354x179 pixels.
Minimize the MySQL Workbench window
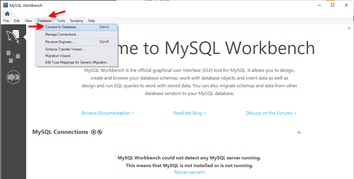point(319,5)
